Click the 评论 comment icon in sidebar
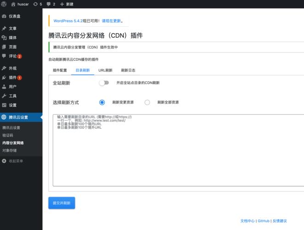The height and width of the screenshot is (230, 304). (x=4, y=56)
